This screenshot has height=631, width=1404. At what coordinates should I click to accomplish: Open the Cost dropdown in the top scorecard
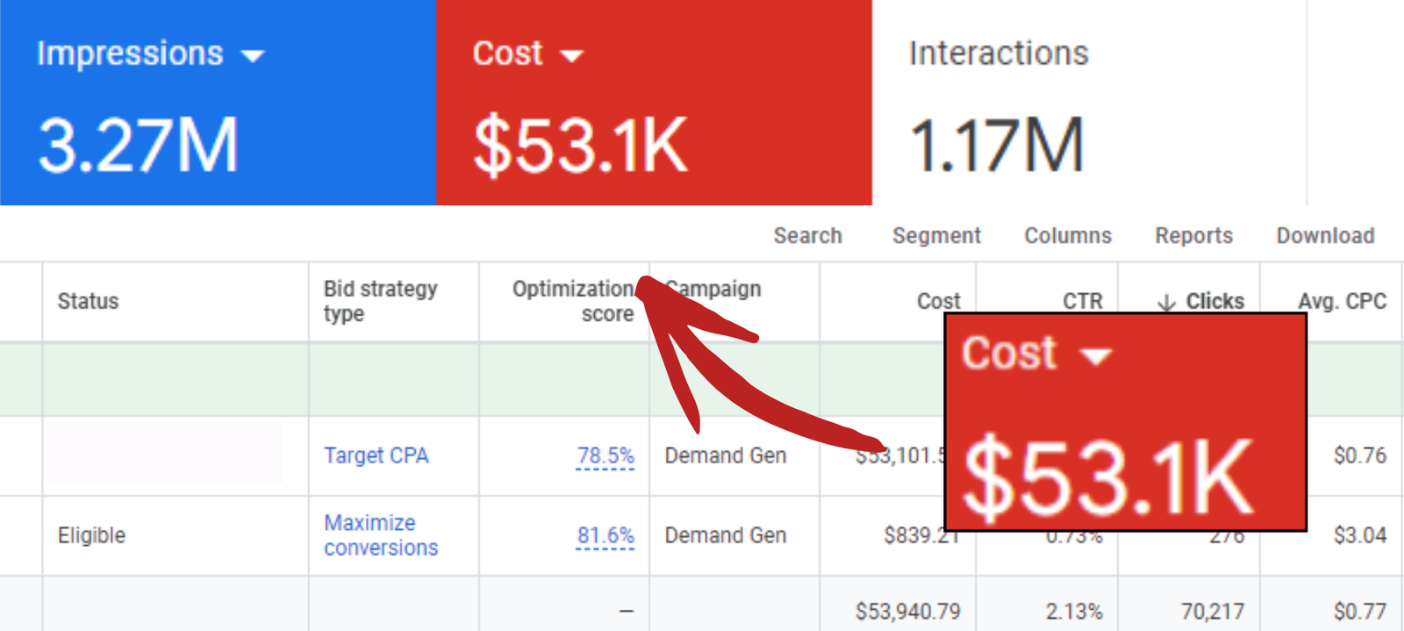click(571, 56)
